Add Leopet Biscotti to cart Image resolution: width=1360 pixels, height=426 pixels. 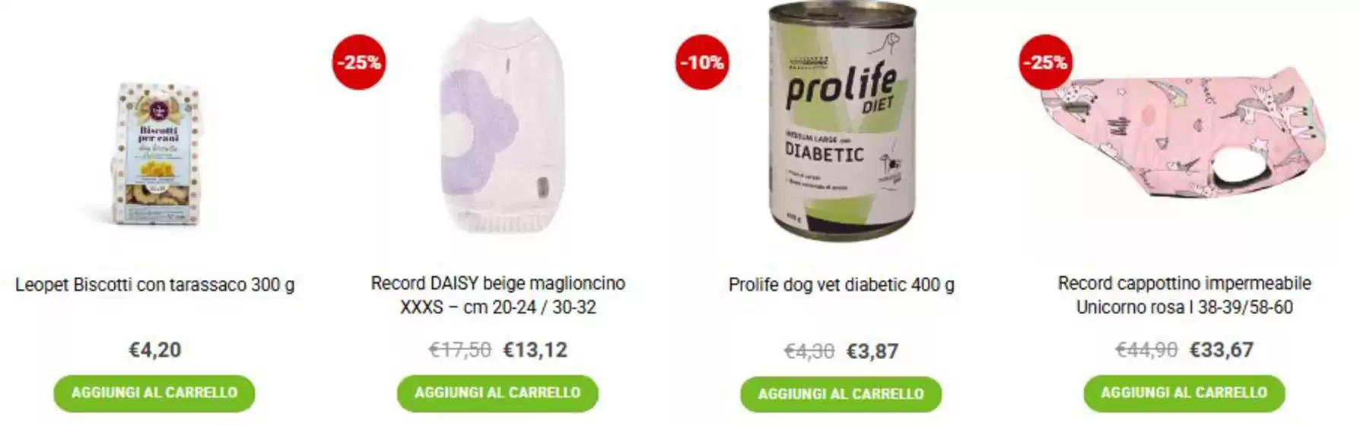click(154, 393)
